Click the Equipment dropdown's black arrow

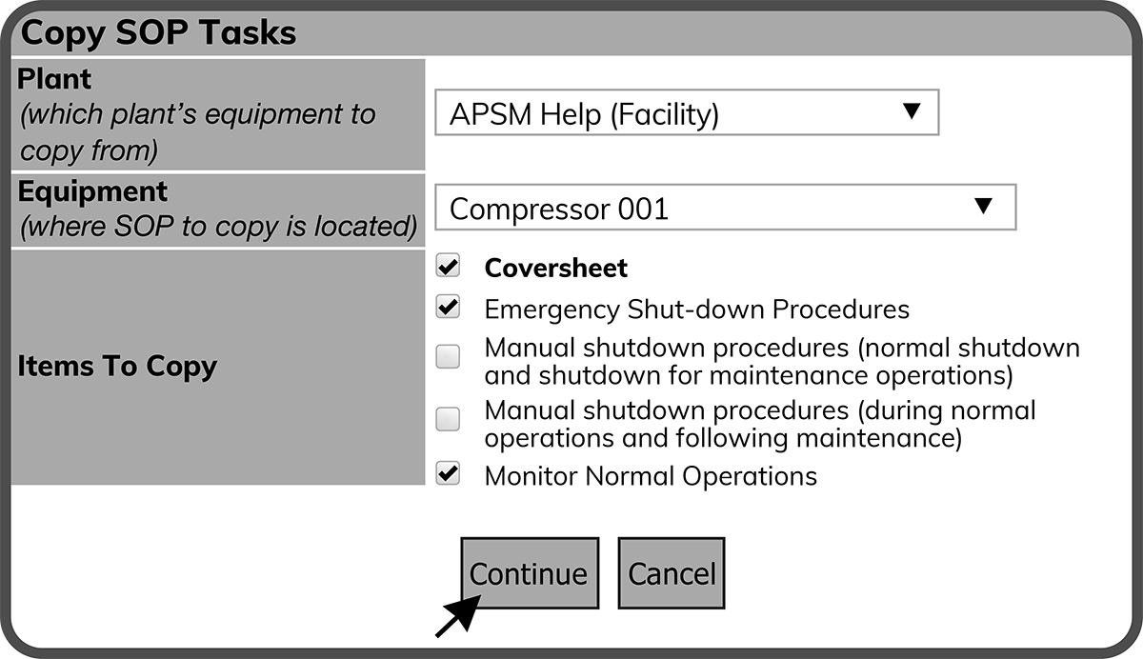point(985,205)
